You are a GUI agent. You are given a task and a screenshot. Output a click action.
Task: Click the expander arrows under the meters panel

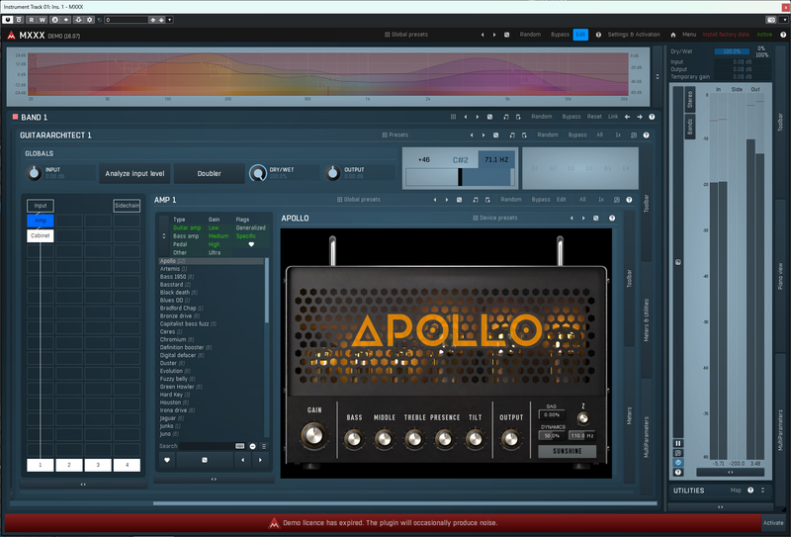(x=730, y=473)
